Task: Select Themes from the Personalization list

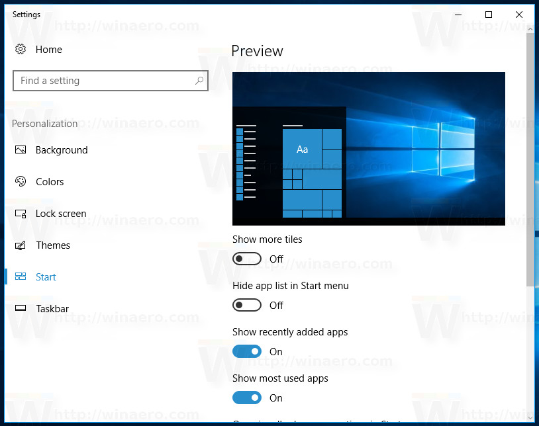Action: [54, 245]
